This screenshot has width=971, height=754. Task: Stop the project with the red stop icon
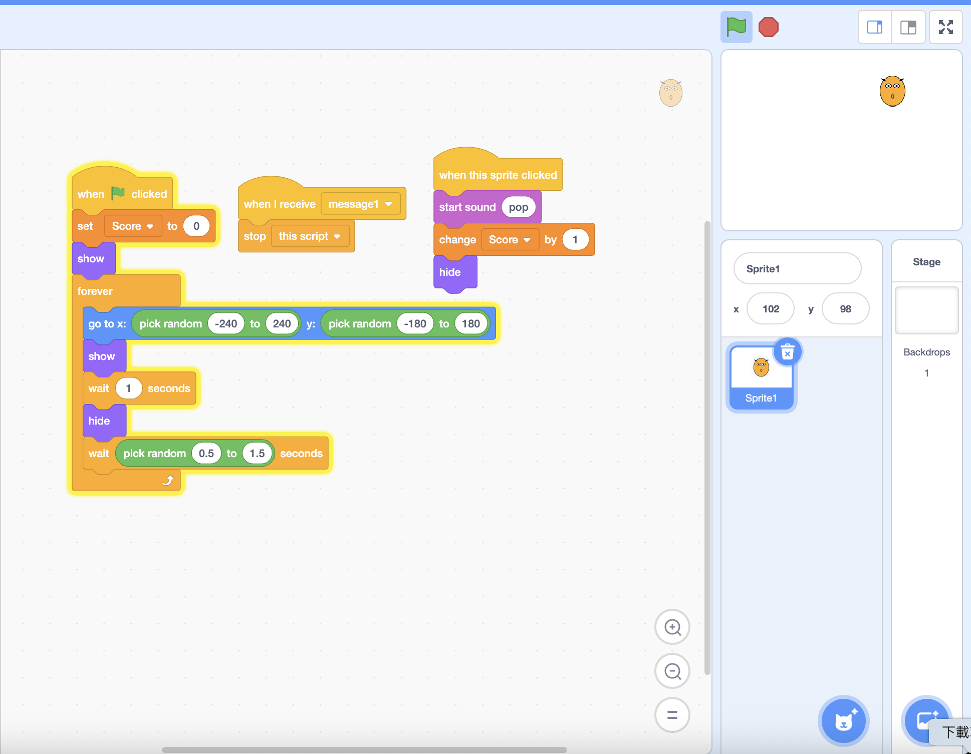coord(768,27)
